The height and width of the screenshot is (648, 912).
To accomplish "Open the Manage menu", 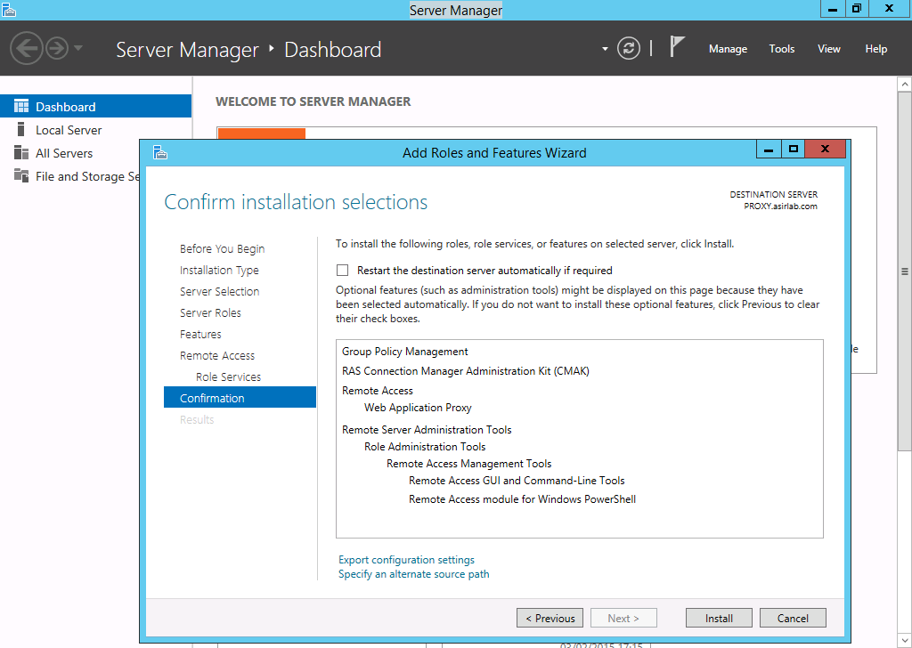I will pyautogui.click(x=728, y=49).
